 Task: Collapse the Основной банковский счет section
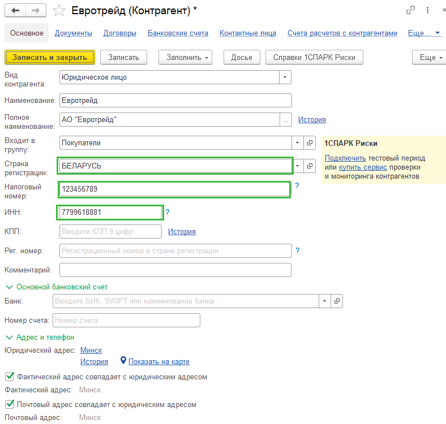coord(10,287)
